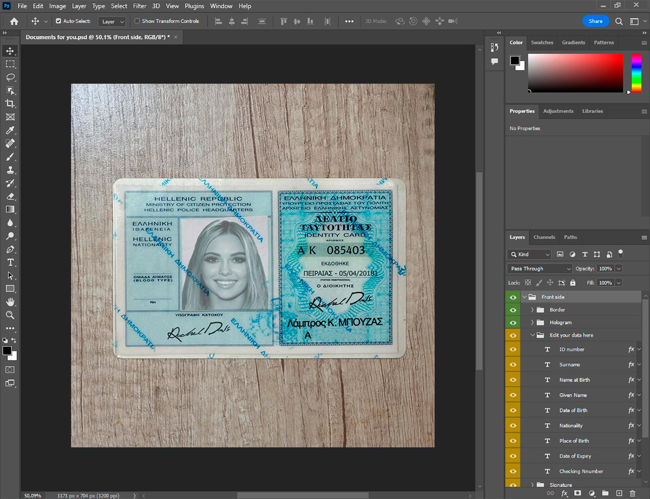Viewport: 650px width, 499px height.
Task: Click the vertical hue slider in Color panel
Action: pyautogui.click(x=636, y=73)
